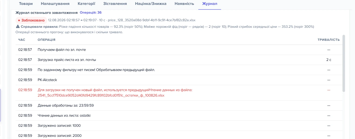Image resolution: width=355 pixels, height=139 pixels.
Task: Click the price_128 xlsx file name
Action: 152,20
